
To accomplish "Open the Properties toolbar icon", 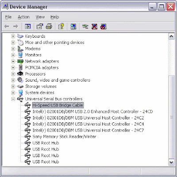I will [40, 27].
